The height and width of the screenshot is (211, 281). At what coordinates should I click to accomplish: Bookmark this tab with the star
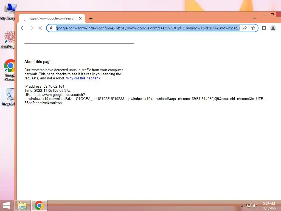[x=253, y=28]
